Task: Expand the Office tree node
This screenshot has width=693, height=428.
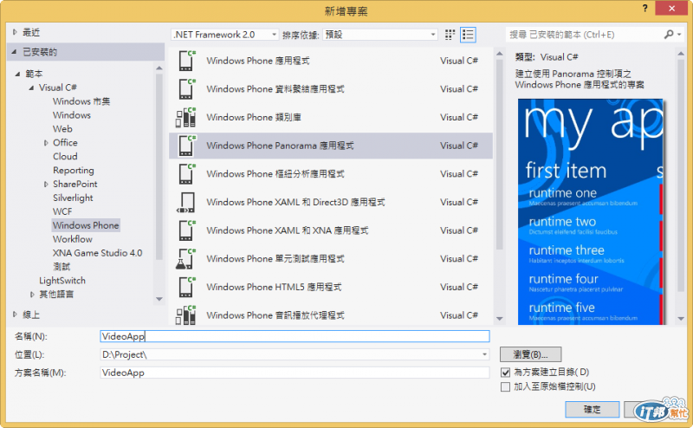Action: 46,143
